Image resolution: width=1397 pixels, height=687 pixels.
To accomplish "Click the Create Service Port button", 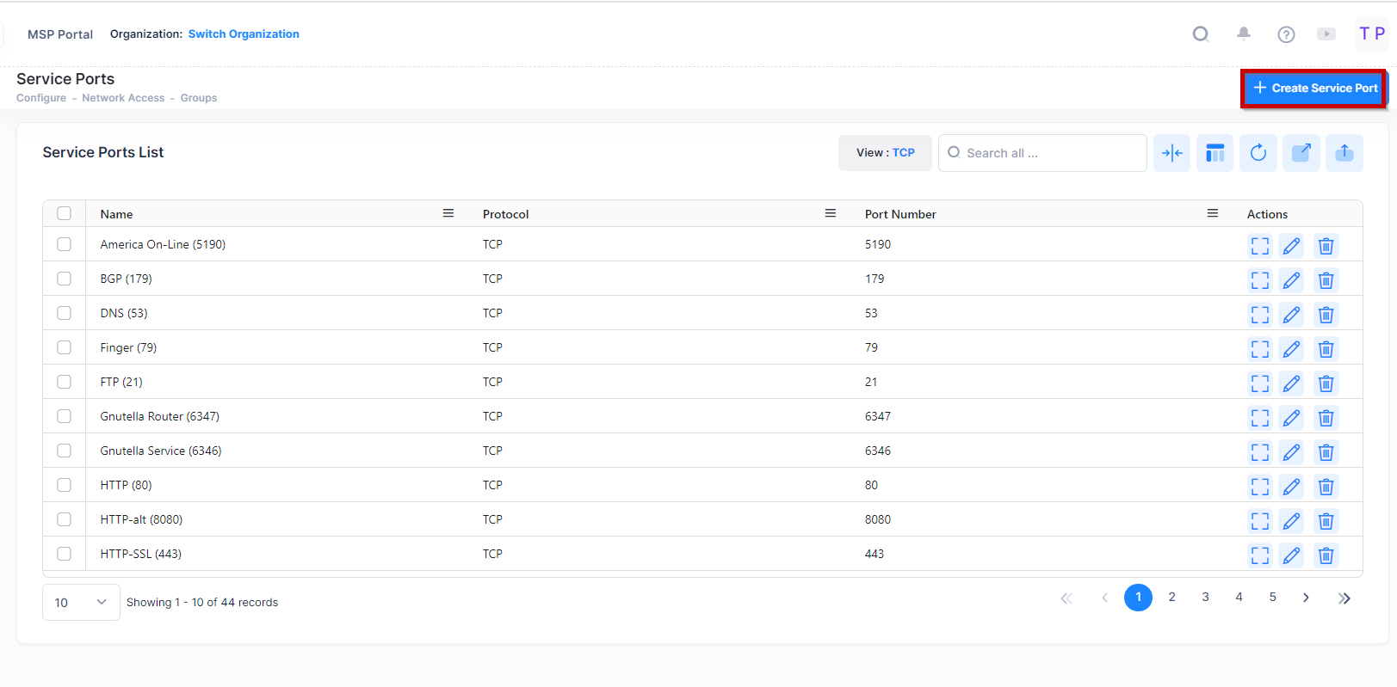I will point(1314,88).
